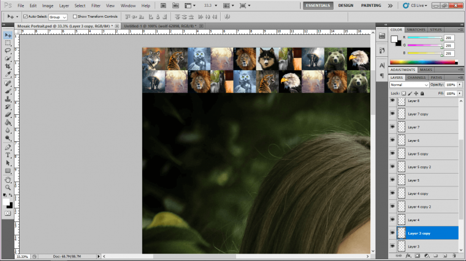Select the Rectangular Marquee tool

coord(8,43)
